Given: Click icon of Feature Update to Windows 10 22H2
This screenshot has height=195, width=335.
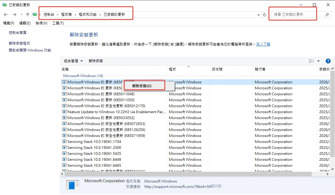Looking at the screenshot, I should [64, 112].
